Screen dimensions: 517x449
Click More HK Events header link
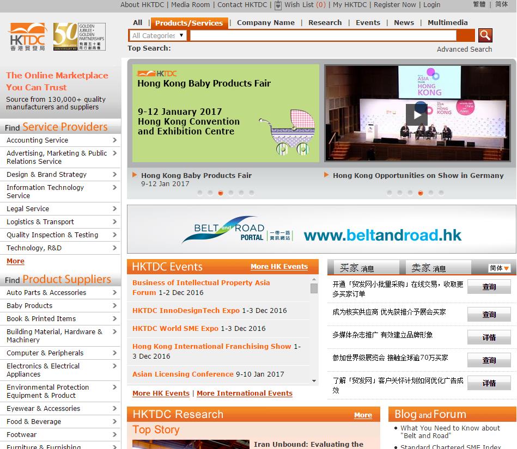tap(279, 267)
